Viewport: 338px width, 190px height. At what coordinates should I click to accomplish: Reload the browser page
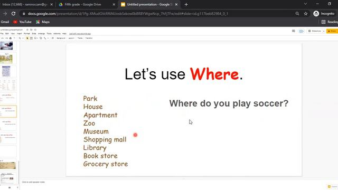13,14
